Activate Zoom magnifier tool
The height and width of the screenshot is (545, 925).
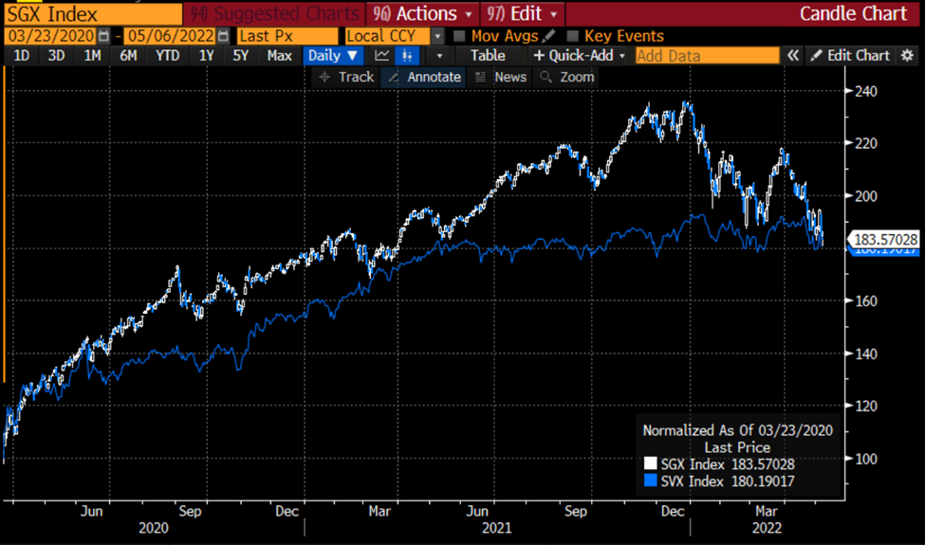coord(567,77)
